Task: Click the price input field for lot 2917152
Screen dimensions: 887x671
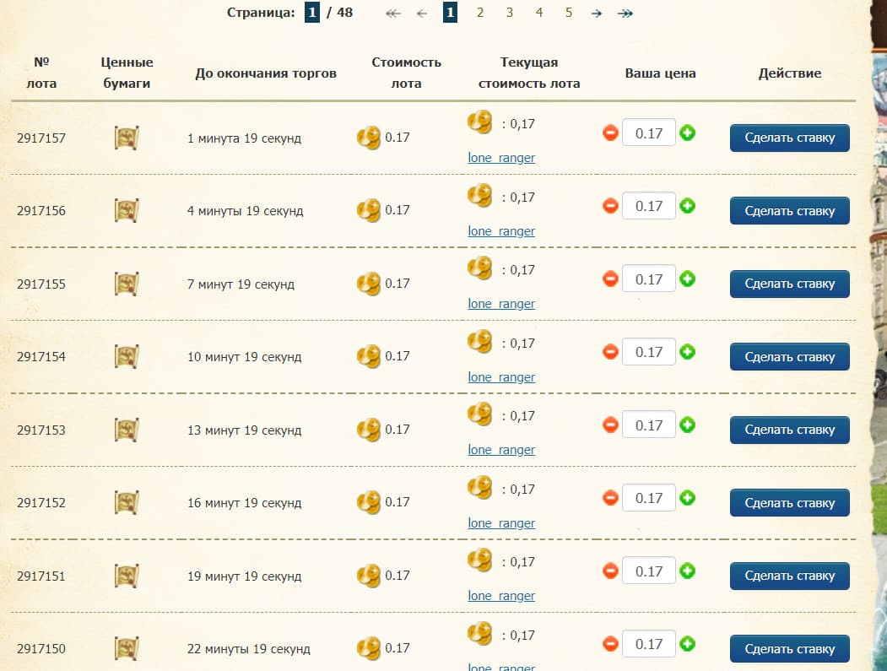Action: (x=649, y=498)
